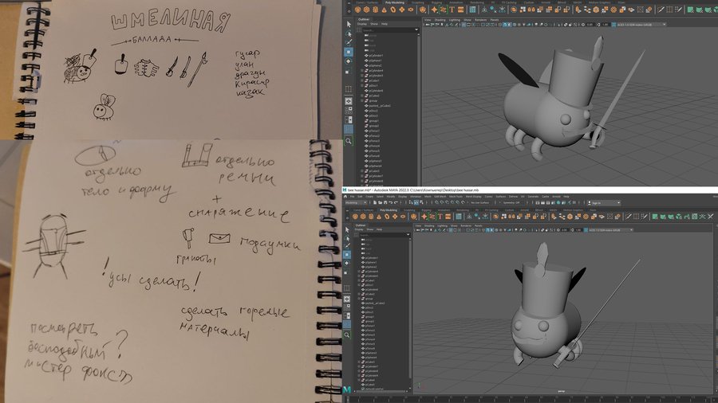
Task: Select the Type 'T' tool in upper shelf
Action: [x=452, y=10]
